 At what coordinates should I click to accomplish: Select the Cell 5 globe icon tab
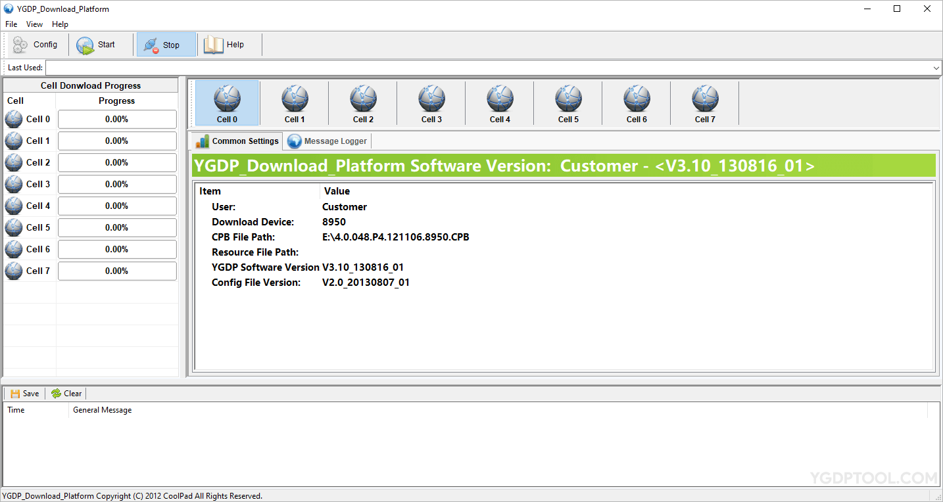point(568,103)
